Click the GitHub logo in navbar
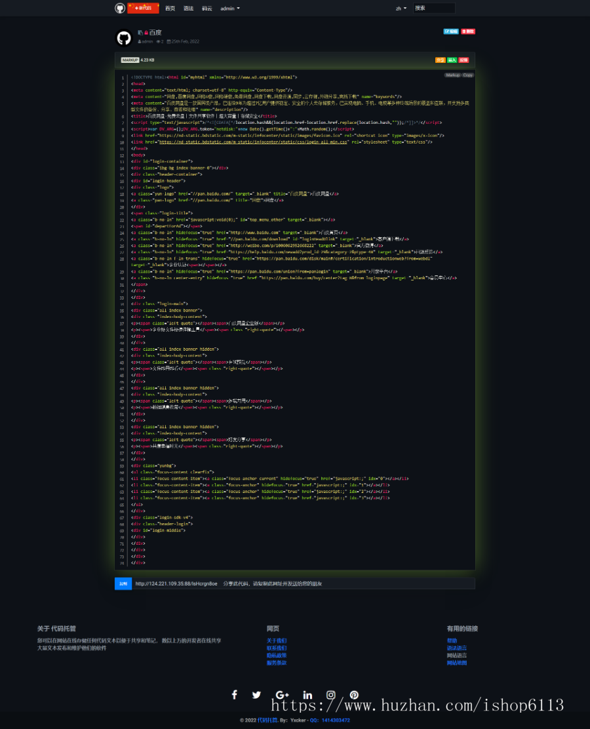590x729 pixels. pos(120,8)
